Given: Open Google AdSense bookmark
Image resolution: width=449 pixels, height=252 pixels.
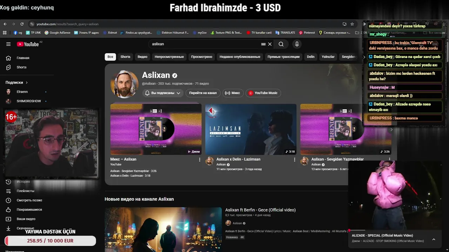Looking at the screenshot, I should pos(57,33).
